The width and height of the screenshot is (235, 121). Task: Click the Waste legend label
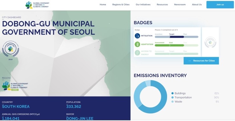pos(178,102)
